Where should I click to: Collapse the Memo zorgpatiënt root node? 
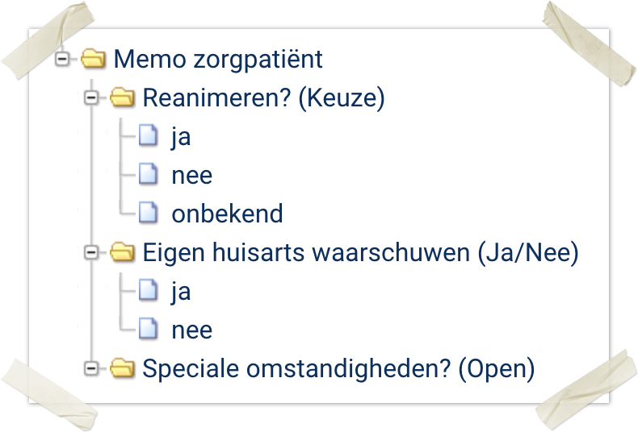point(63,59)
